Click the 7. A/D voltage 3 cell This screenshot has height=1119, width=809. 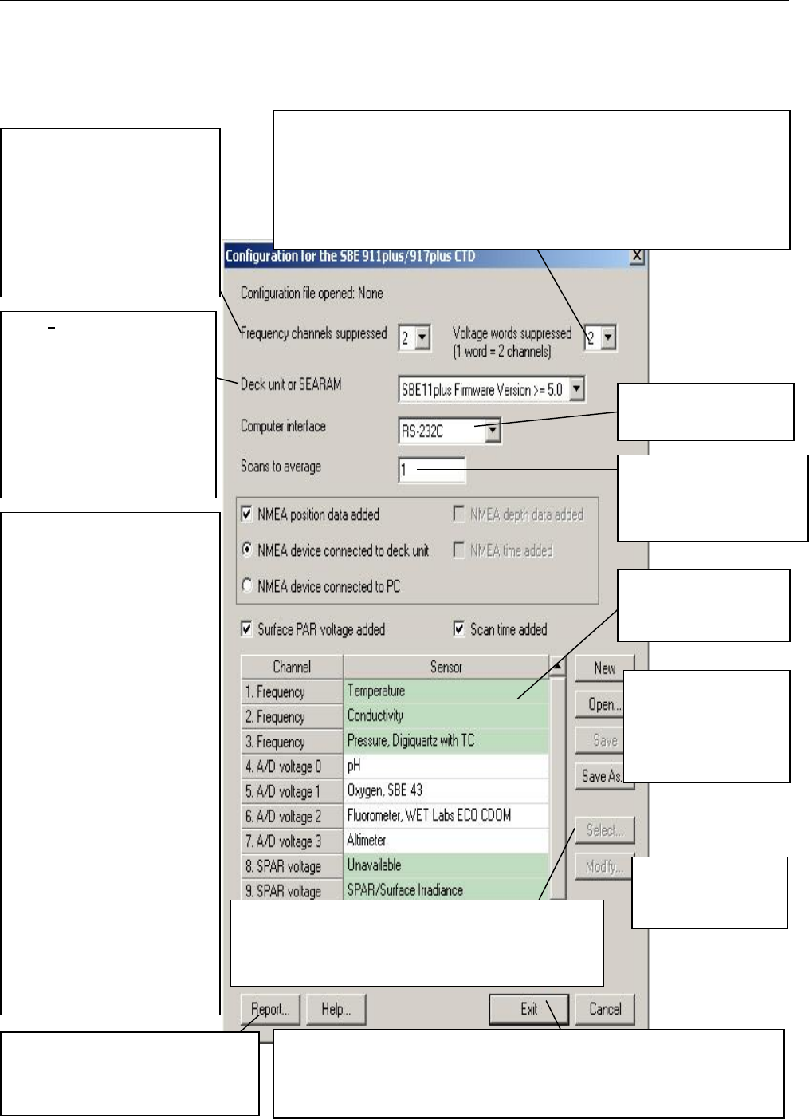point(292,841)
